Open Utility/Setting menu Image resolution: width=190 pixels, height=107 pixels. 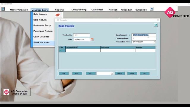79,10
